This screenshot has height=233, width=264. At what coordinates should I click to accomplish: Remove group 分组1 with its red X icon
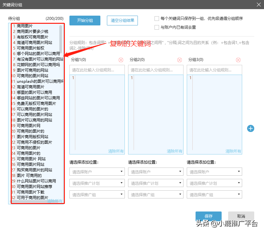(x=121, y=60)
